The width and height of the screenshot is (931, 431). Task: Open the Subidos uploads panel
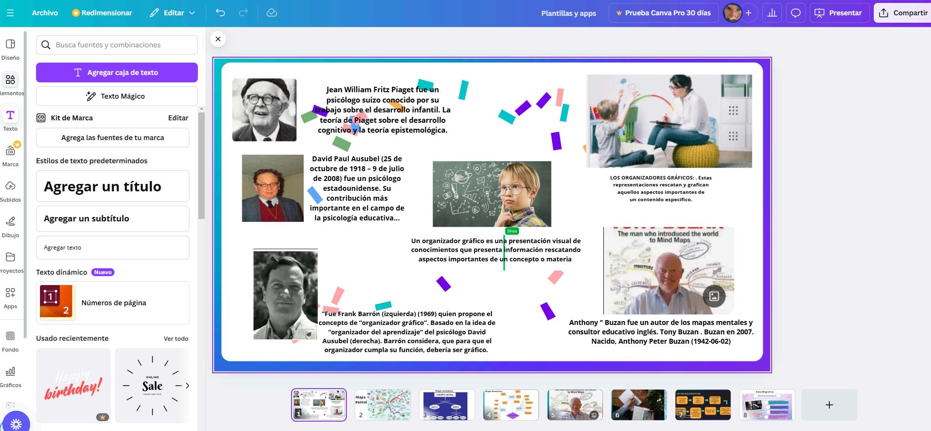click(x=10, y=191)
